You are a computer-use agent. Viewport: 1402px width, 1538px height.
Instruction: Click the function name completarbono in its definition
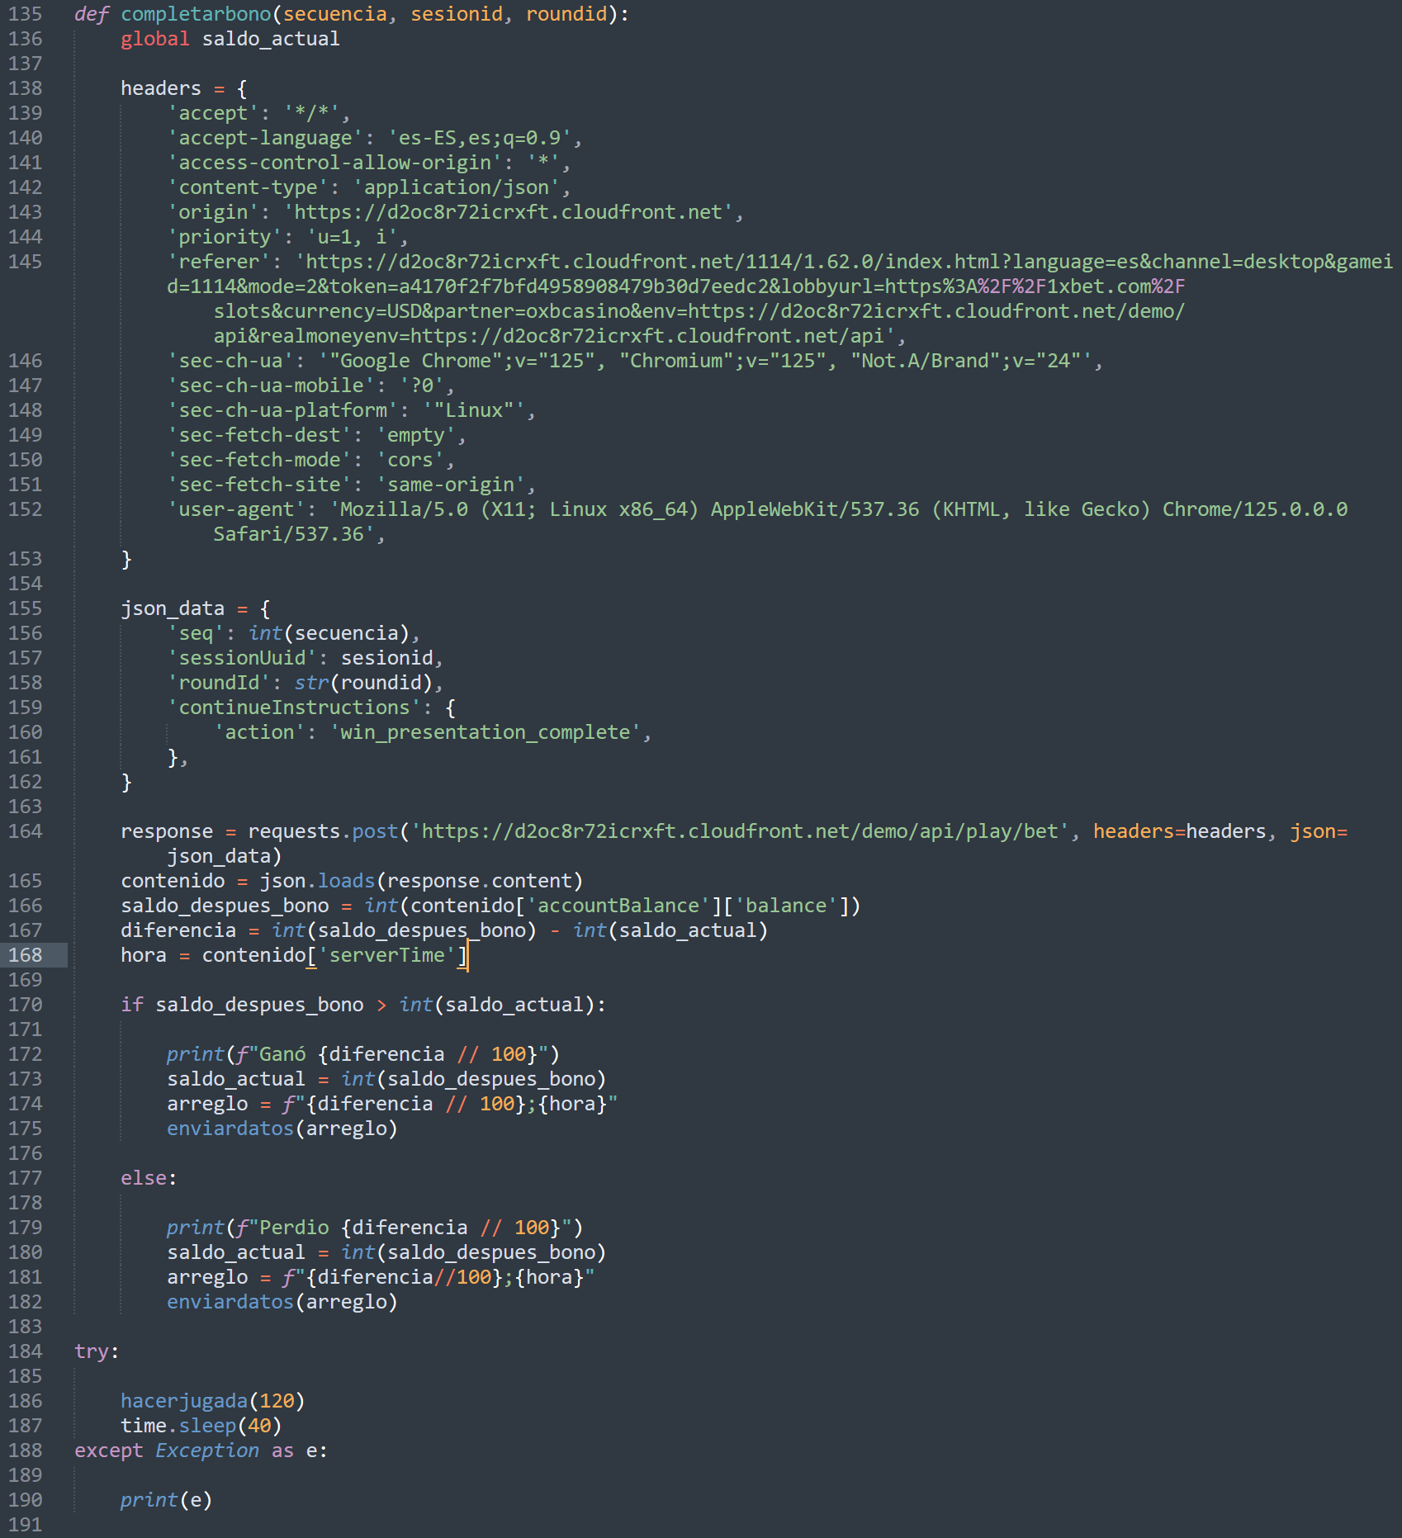pos(196,14)
